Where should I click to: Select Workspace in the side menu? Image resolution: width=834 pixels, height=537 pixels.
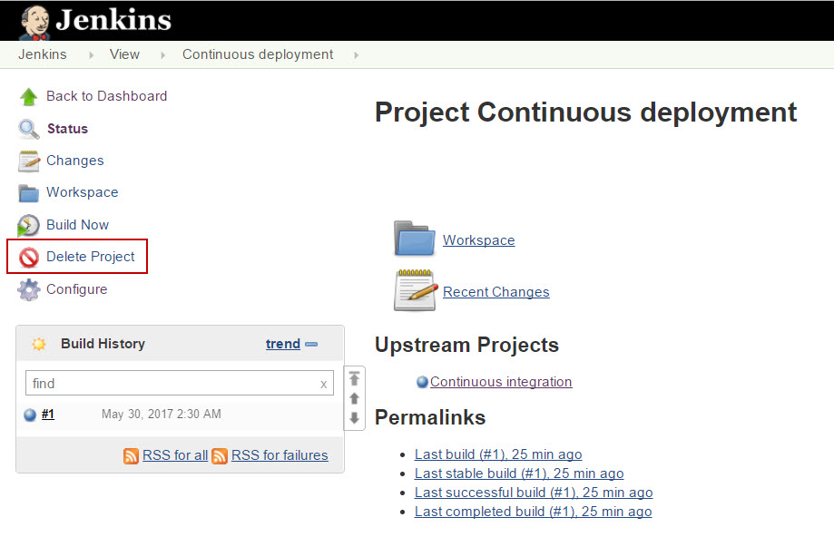pyautogui.click(x=82, y=192)
